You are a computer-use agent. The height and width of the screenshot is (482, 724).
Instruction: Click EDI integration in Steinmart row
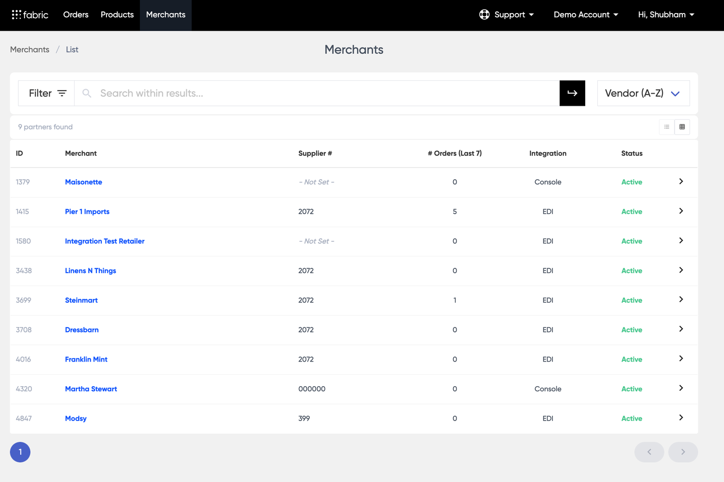[x=548, y=300]
